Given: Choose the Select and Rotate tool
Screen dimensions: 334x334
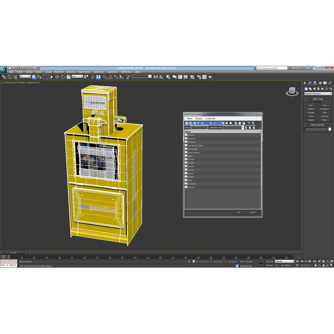Looking at the screenshot, I should (62, 77).
